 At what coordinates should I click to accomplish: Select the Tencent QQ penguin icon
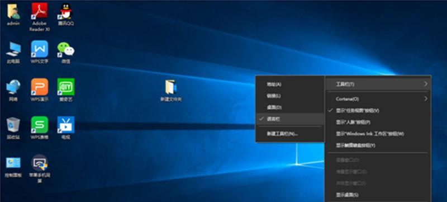66,11
